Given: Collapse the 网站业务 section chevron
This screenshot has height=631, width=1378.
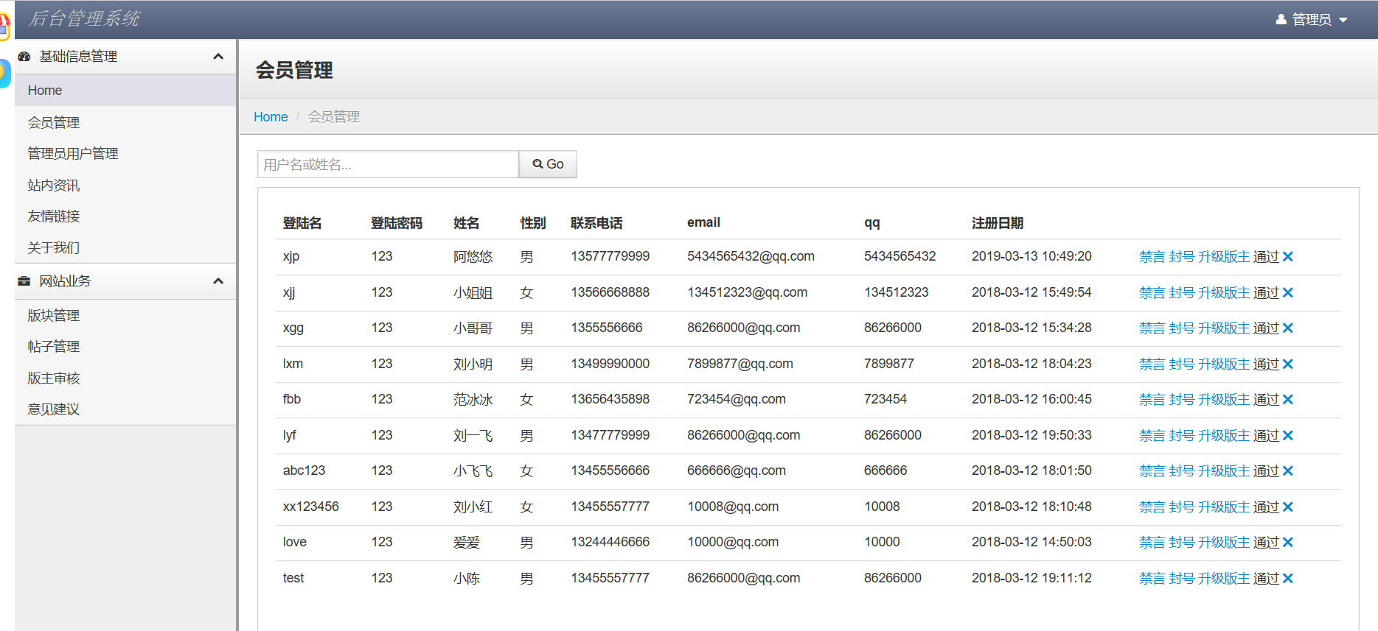Looking at the screenshot, I should pyautogui.click(x=218, y=281).
